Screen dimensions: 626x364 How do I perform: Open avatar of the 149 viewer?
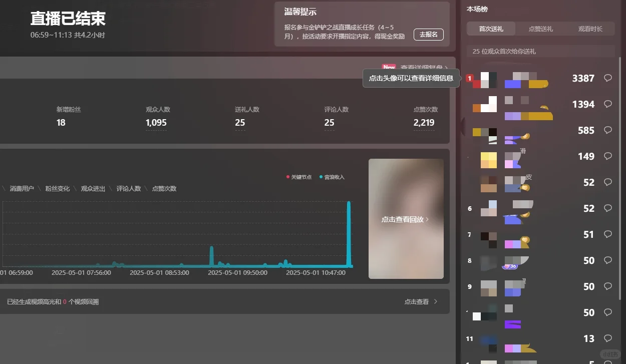click(489, 160)
